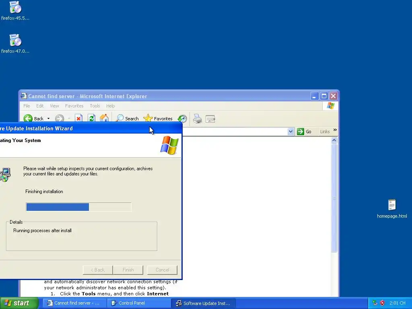Image resolution: width=412 pixels, height=309 pixels.
Task: Click the wizard's Cancel button
Action: (x=163, y=270)
